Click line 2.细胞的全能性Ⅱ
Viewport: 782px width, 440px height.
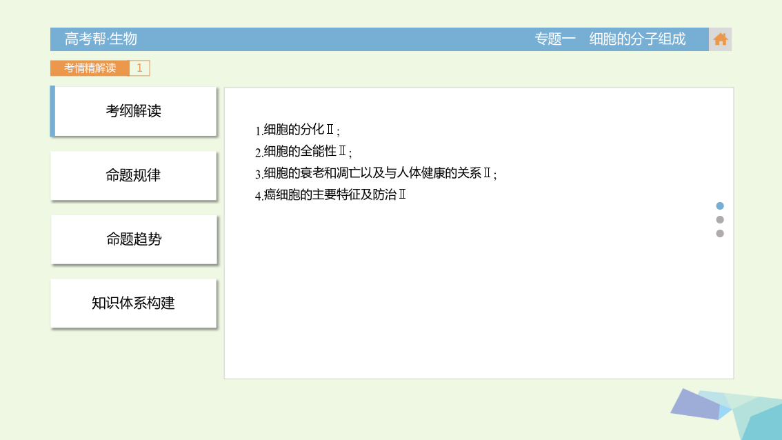(x=303, y=151)
